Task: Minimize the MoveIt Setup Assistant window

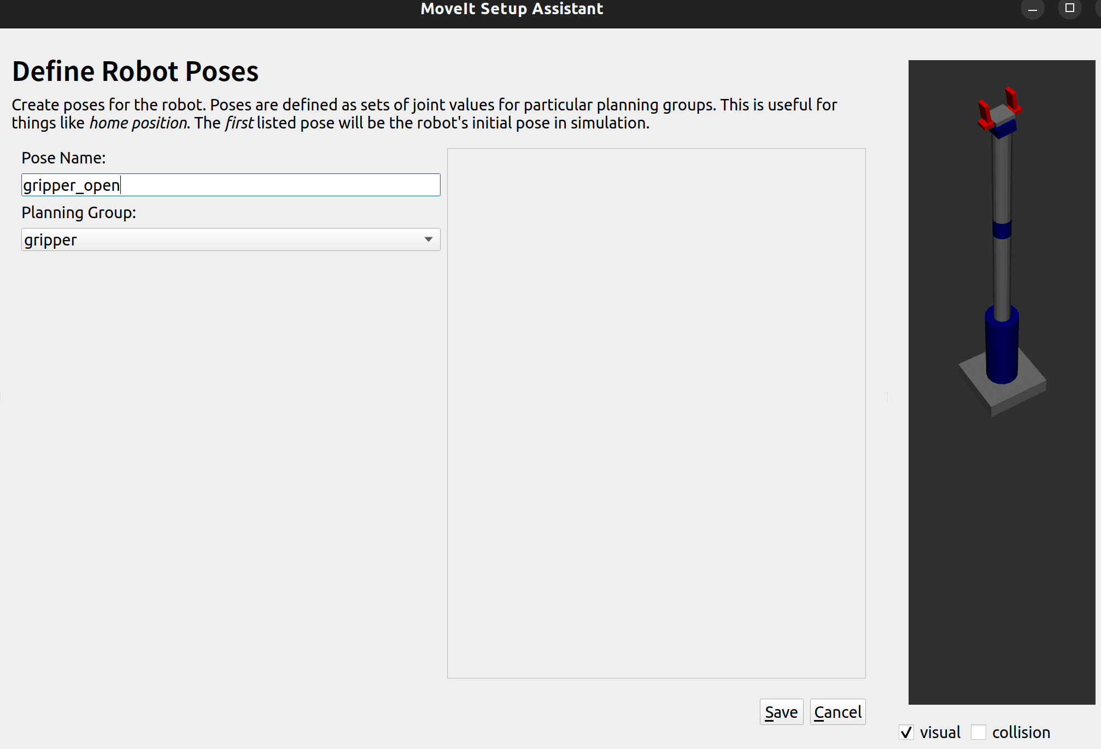Action: [x=1032, y=9]
